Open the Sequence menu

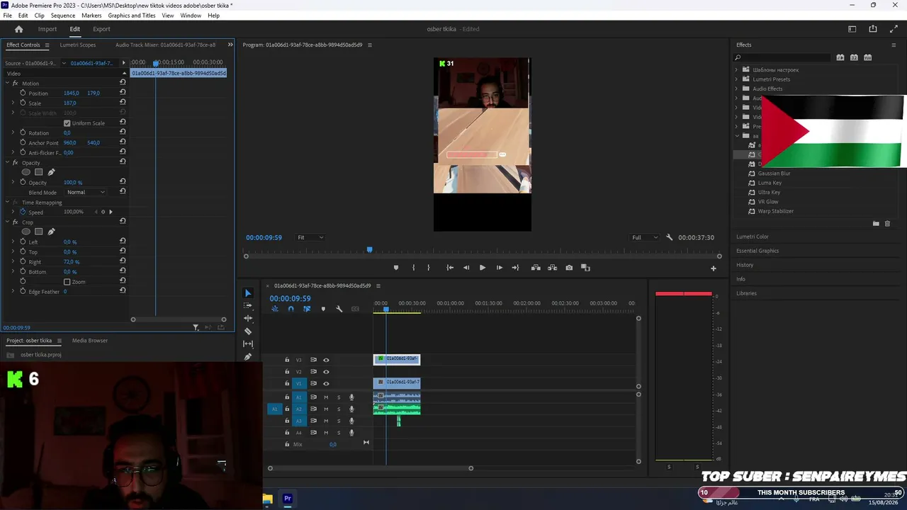coord(63,16)
